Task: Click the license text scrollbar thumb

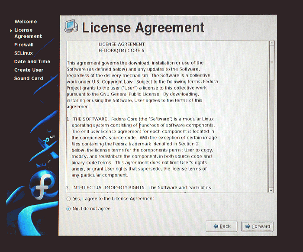Action: coord(272,63)
